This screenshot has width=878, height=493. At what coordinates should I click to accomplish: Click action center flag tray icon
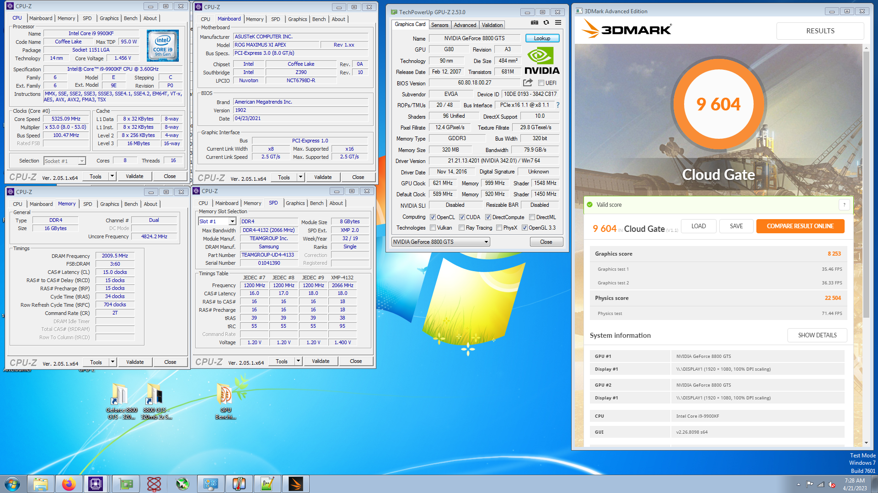tap(809, 484)
